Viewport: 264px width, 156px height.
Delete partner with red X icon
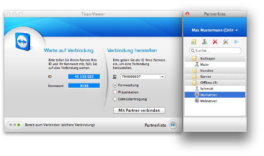tap(215, 42)
